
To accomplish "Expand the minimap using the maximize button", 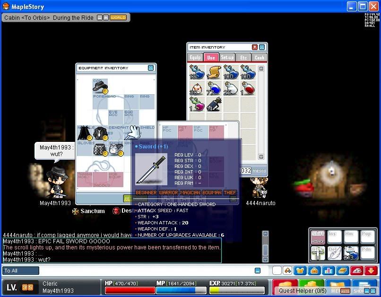I will [106, 17].
